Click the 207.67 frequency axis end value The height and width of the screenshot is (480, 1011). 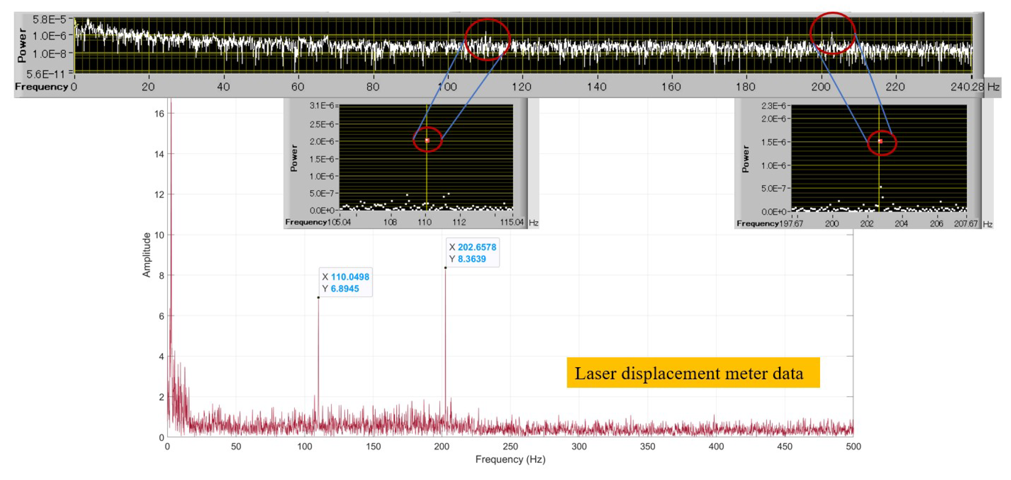(966, 223)
